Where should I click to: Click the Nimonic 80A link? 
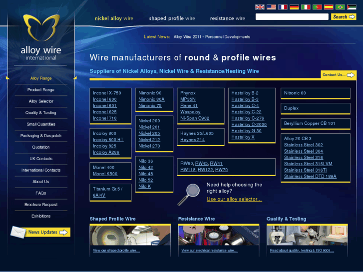click(151, 99)
